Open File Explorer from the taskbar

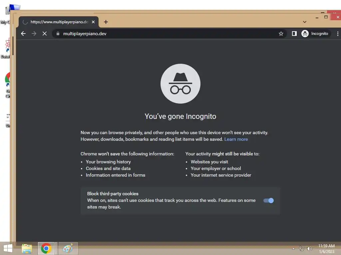27,248
